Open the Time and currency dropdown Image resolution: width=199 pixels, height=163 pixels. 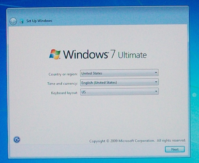[x=119, y=82]
